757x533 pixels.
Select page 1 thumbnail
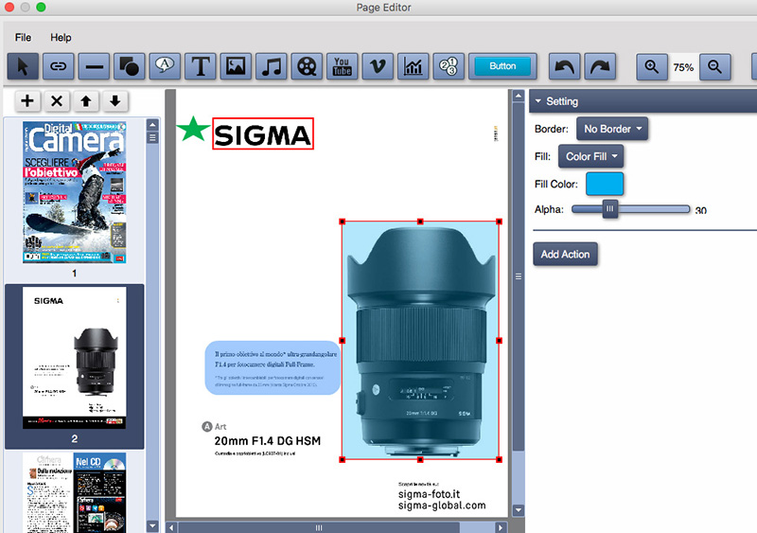click(x=75, y=192)
